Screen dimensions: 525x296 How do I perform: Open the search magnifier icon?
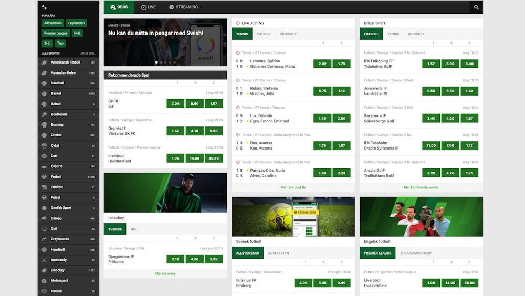click(476, 7)
